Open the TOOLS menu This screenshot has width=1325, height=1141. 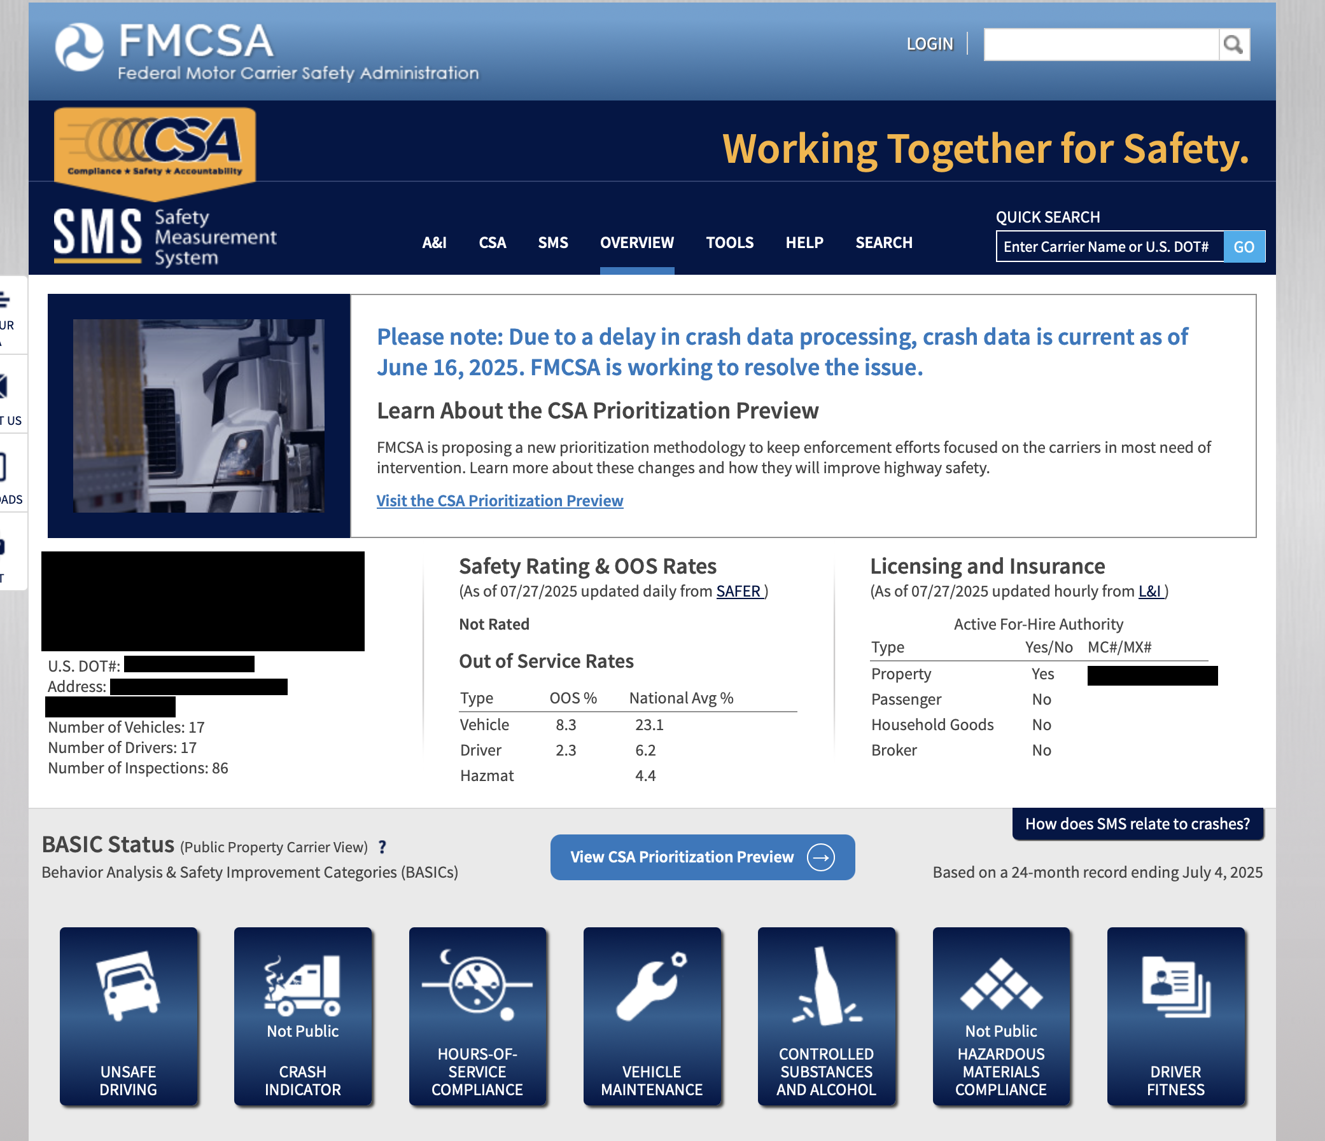point(730,243)
